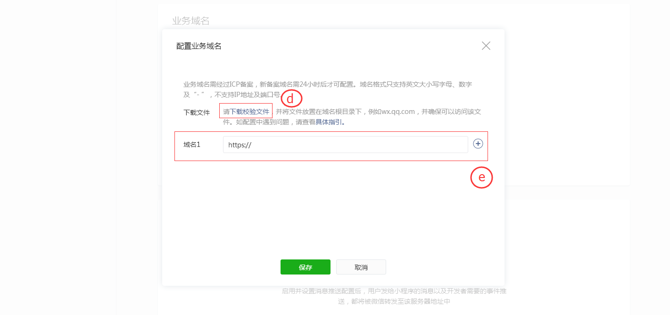Close the 配置业务域名 dialog with the X
The height and width of the screenshot is (315, 670).
coord(486,46)
